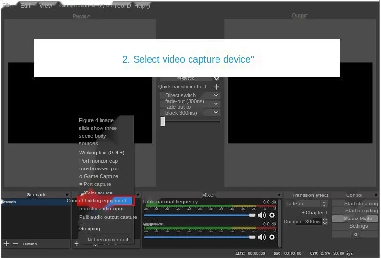Add a source with sources plus icon
Image resolution: width=381 pixels, height=258 pixels.
tap(76, 244)
